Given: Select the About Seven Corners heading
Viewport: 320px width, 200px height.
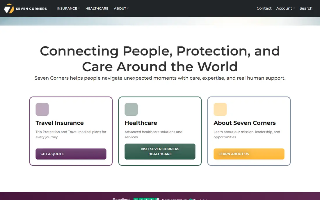Looking at the screenshot, I should (x=244, y=123).
